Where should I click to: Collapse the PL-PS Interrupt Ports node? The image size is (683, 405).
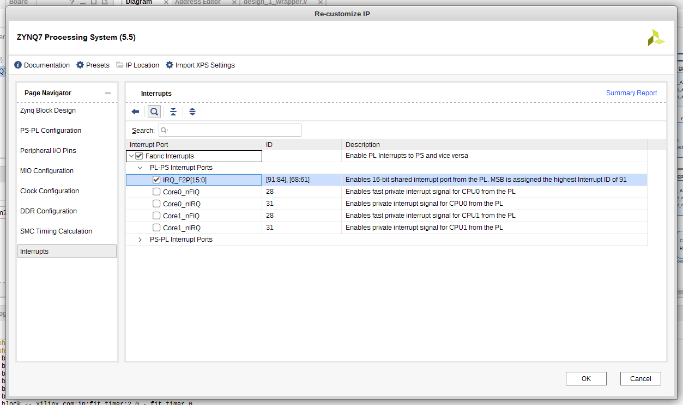pyautogui.click(x=140, y=168)
